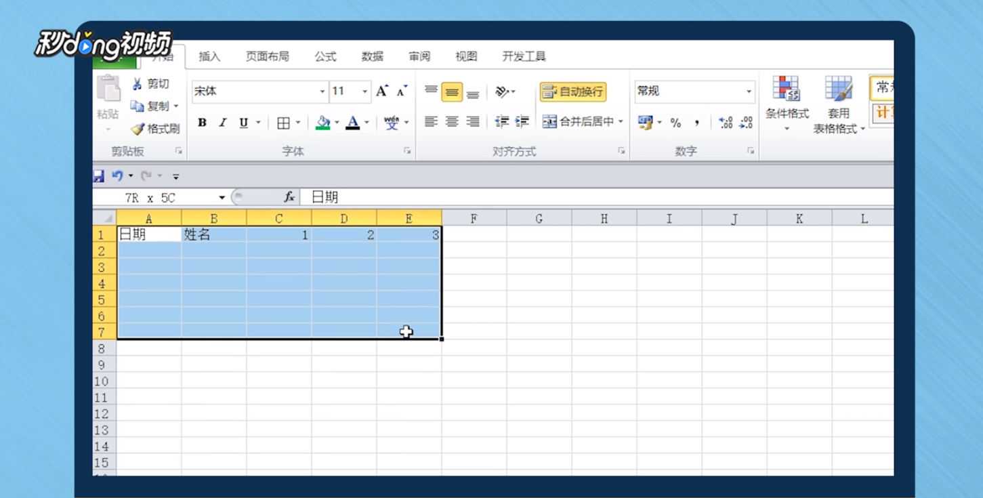The height and width of the screenshot is (498, 983).
Task: Click Merge and Center (合并后居中)
Action: pyautogui.click(x=579, y=122)
